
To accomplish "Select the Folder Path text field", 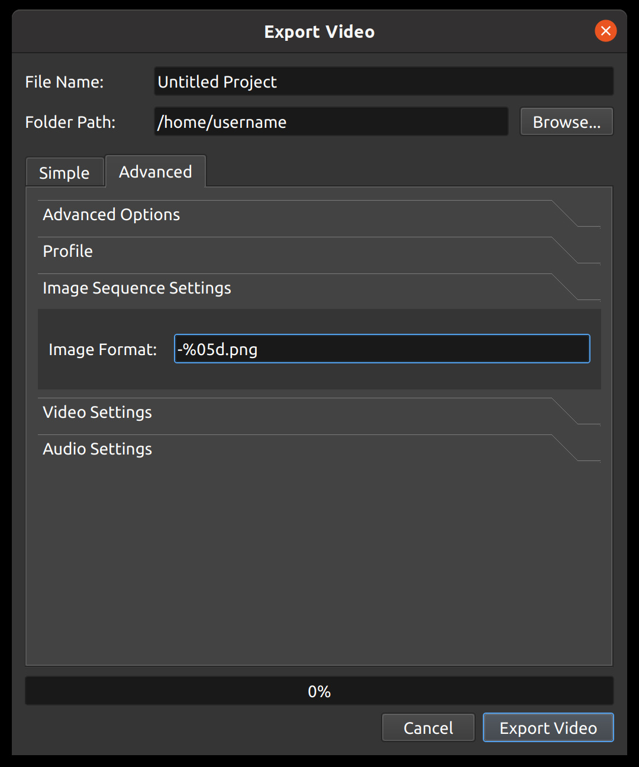I will click(x=331, y=121).
